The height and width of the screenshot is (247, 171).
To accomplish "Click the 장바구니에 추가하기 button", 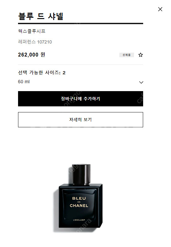I will (80, 99).
